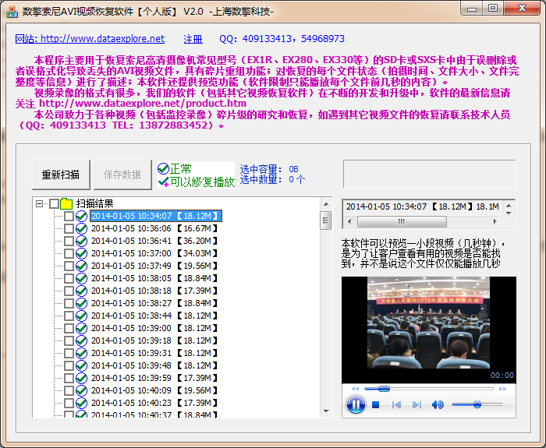Click the 选中容量 0B value
546x448 pixels.
(x=293, y=169)
